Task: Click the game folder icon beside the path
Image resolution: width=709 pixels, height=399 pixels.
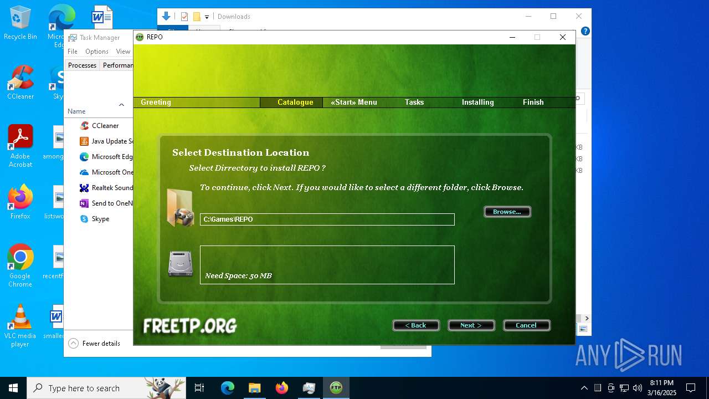Action: click(x=180, y=208)
